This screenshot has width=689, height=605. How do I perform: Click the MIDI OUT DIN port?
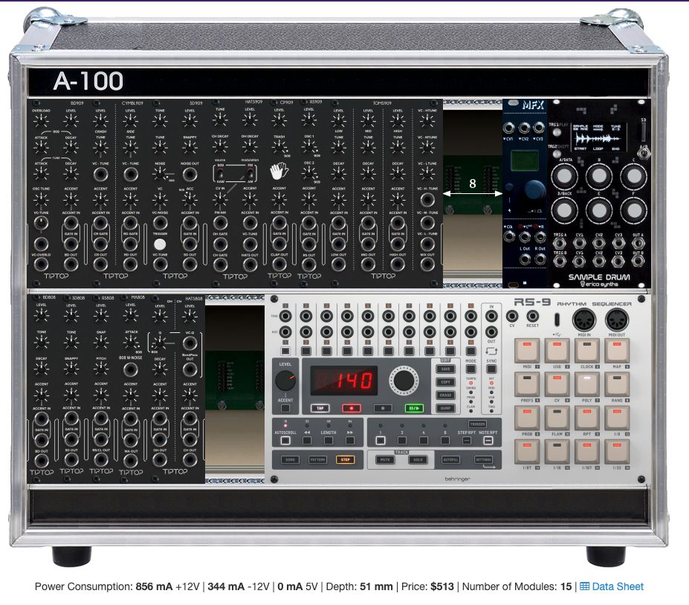click(x=616, y=320)
